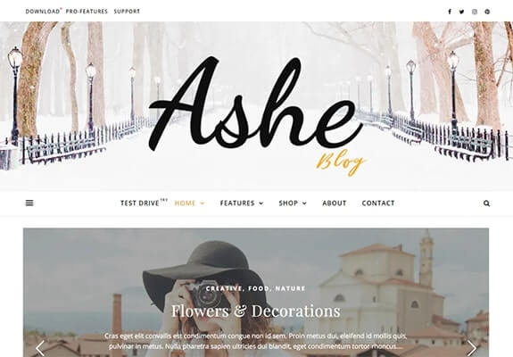This screenshot has width=513, height=357.
Task: Open the Twitter social icon
Action: coord(461,12)
